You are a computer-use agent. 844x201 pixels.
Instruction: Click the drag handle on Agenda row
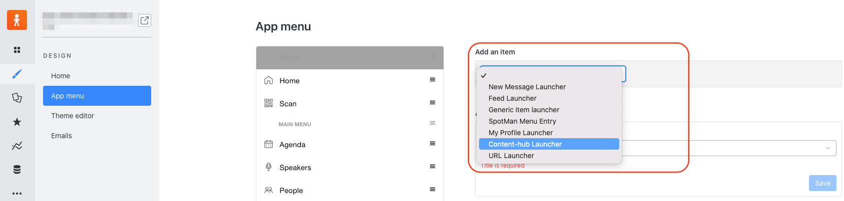click(x=433, y=144)
